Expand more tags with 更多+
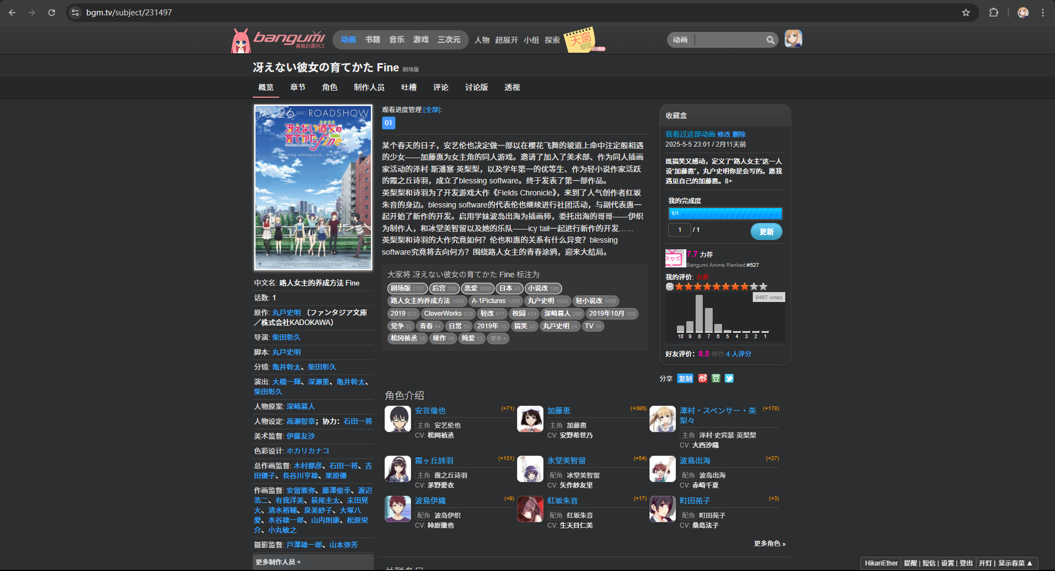 coord(498,338)
